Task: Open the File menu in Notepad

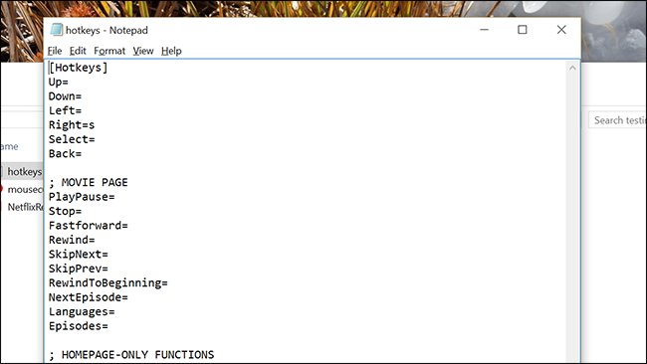Action: pyautogui.click(x=55, y=51)
